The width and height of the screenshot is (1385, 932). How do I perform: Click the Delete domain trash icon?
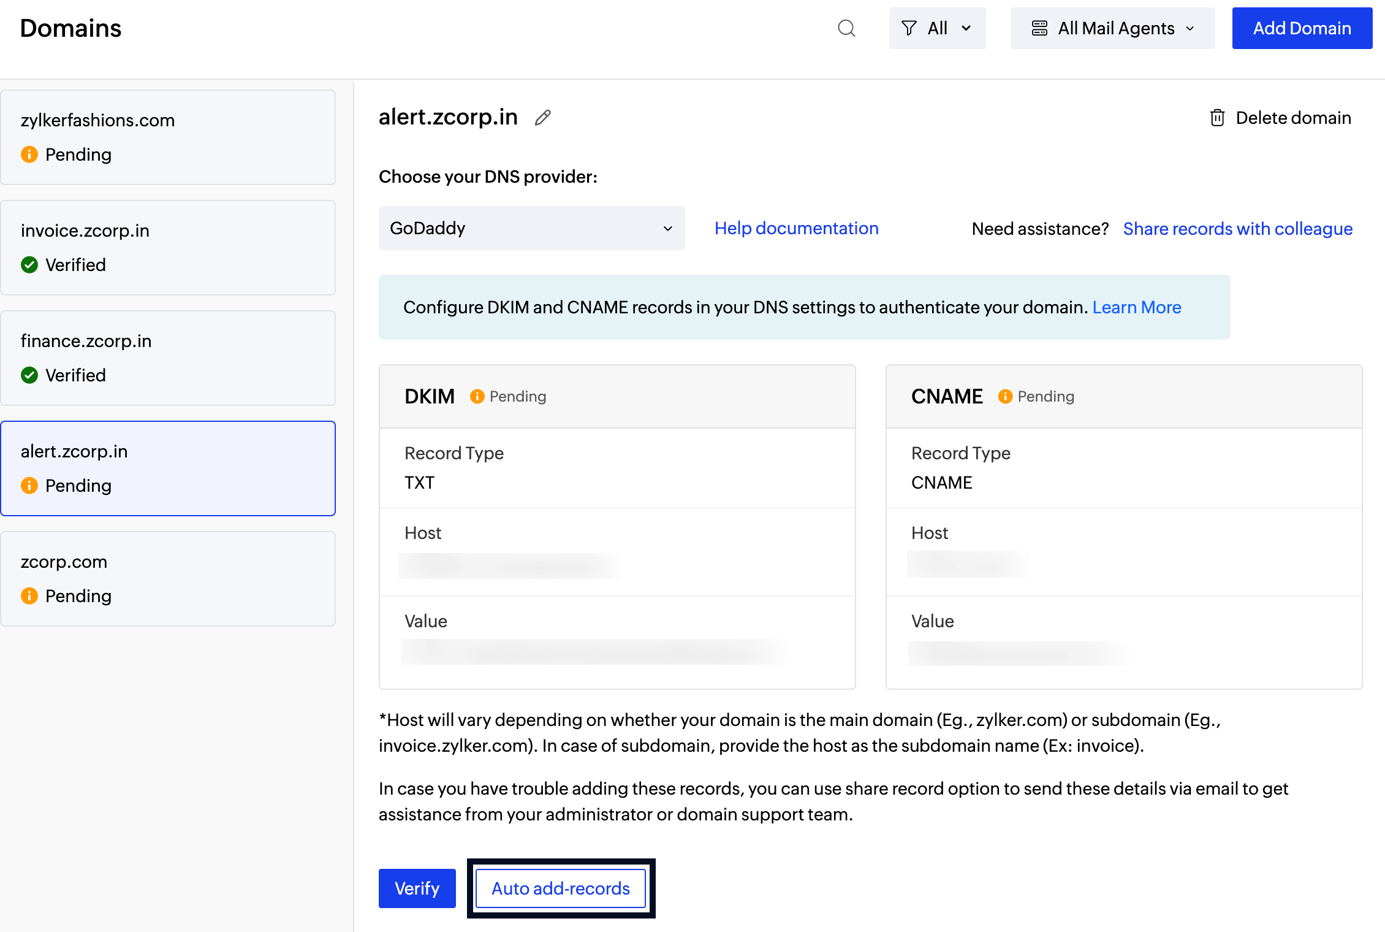[1217, 118]
